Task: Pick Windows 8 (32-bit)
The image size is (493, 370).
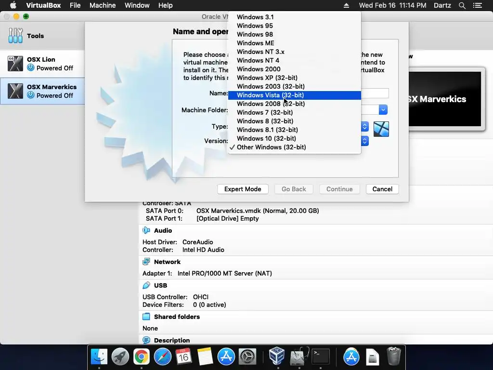Action: [294, 121]
